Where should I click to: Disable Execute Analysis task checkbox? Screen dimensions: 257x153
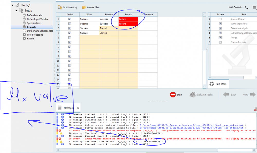[x=220, y=28]
